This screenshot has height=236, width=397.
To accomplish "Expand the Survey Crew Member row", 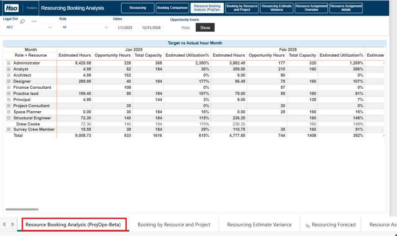I will pyautogui.click(x=8, y=130).
